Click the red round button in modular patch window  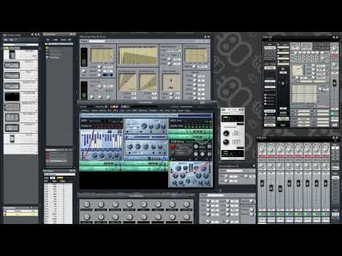click(173, 146)
